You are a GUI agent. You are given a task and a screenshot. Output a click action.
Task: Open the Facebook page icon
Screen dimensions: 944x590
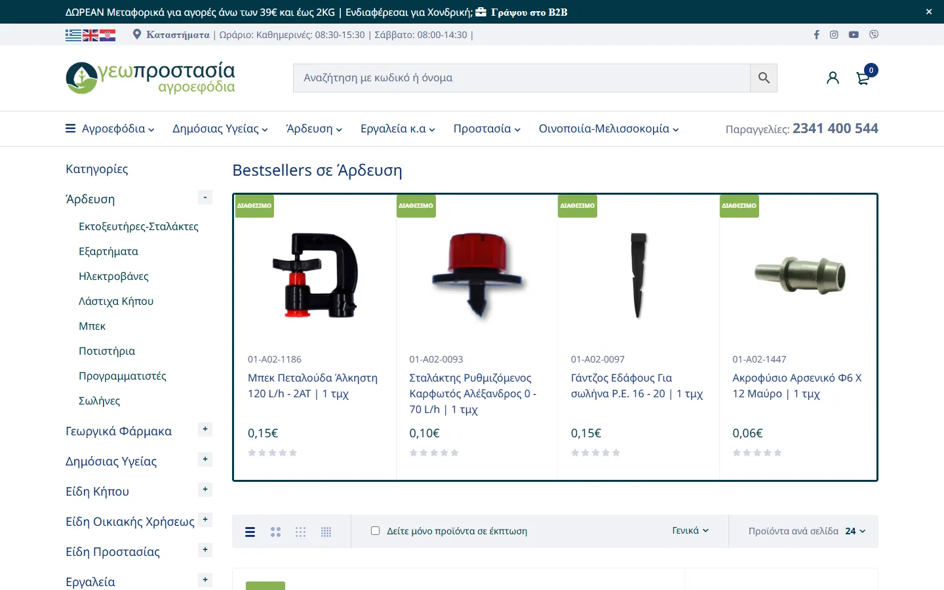pos(817,35)
